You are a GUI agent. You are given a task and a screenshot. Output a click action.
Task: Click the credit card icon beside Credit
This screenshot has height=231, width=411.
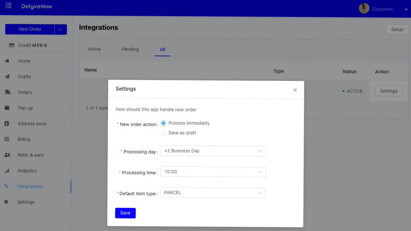pos(12,45)
